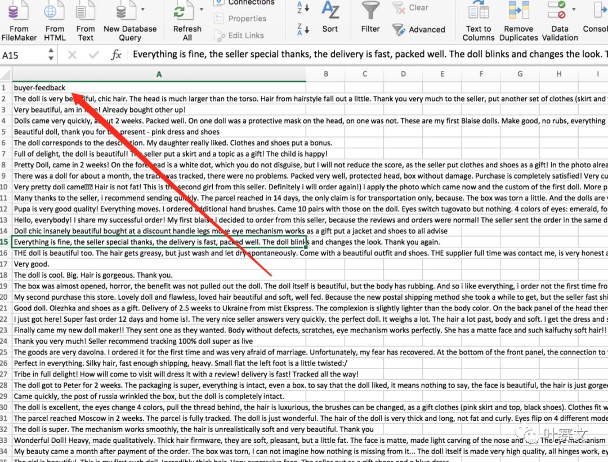Click the Advanced filter button
The width and height of the screenshot is (608, 462).
coord(419,30)
